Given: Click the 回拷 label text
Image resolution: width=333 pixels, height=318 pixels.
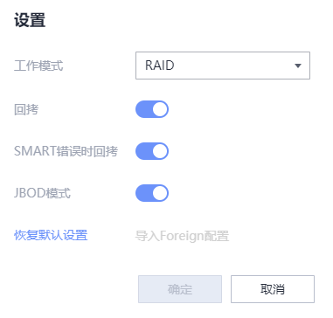Looking at the screenshot, I should (26, 109).
